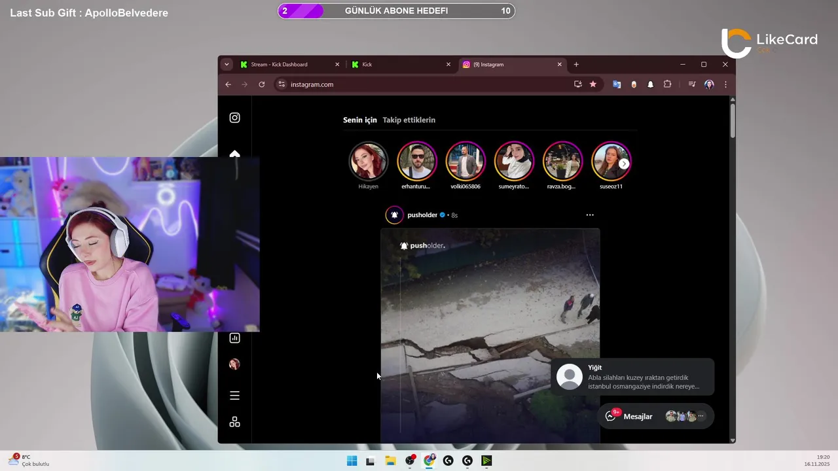Open the hamburger More menu in sidebar
The width and height of the screenshot is (838, 471).
point(234,396)
